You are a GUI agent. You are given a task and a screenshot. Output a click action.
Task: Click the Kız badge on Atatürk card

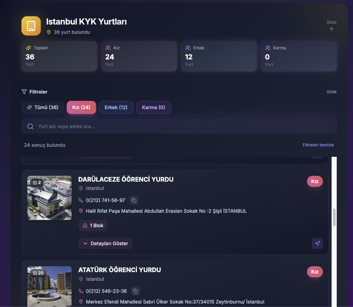coord(315,272)
